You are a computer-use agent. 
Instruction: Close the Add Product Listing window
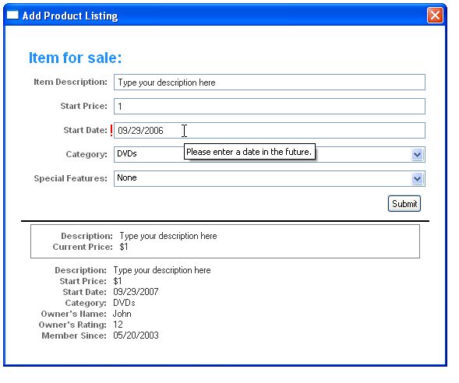pyautogui.click(x=435, y=16)
